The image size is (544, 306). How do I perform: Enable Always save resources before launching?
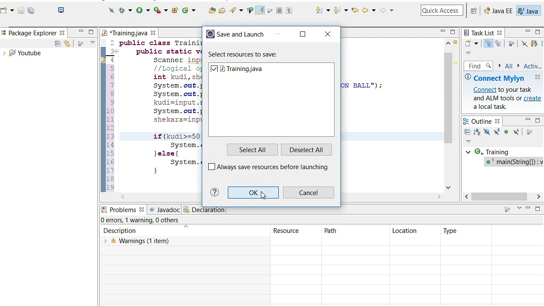(x=212, y=167)
